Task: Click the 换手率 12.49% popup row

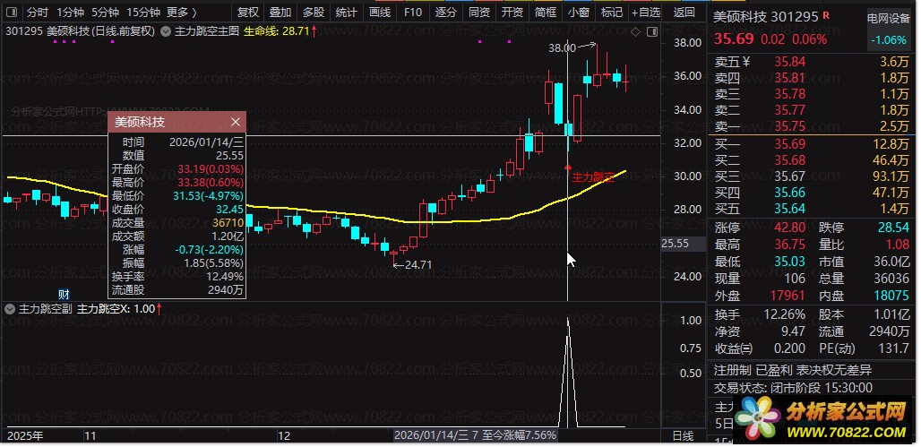Action: pos(176,276)
